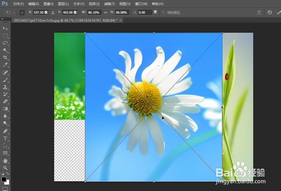The image size is (281, 191).
Task: Click the bottom-center transform handle
Action: click(x=154, y=181)
